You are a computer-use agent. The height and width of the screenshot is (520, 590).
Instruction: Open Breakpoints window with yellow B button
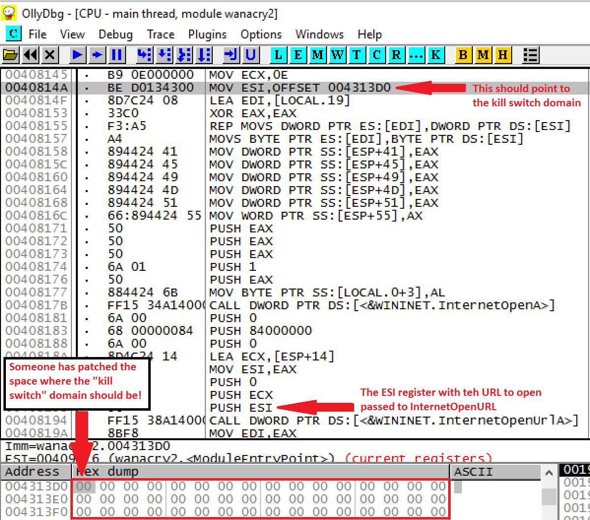point(463,55)
